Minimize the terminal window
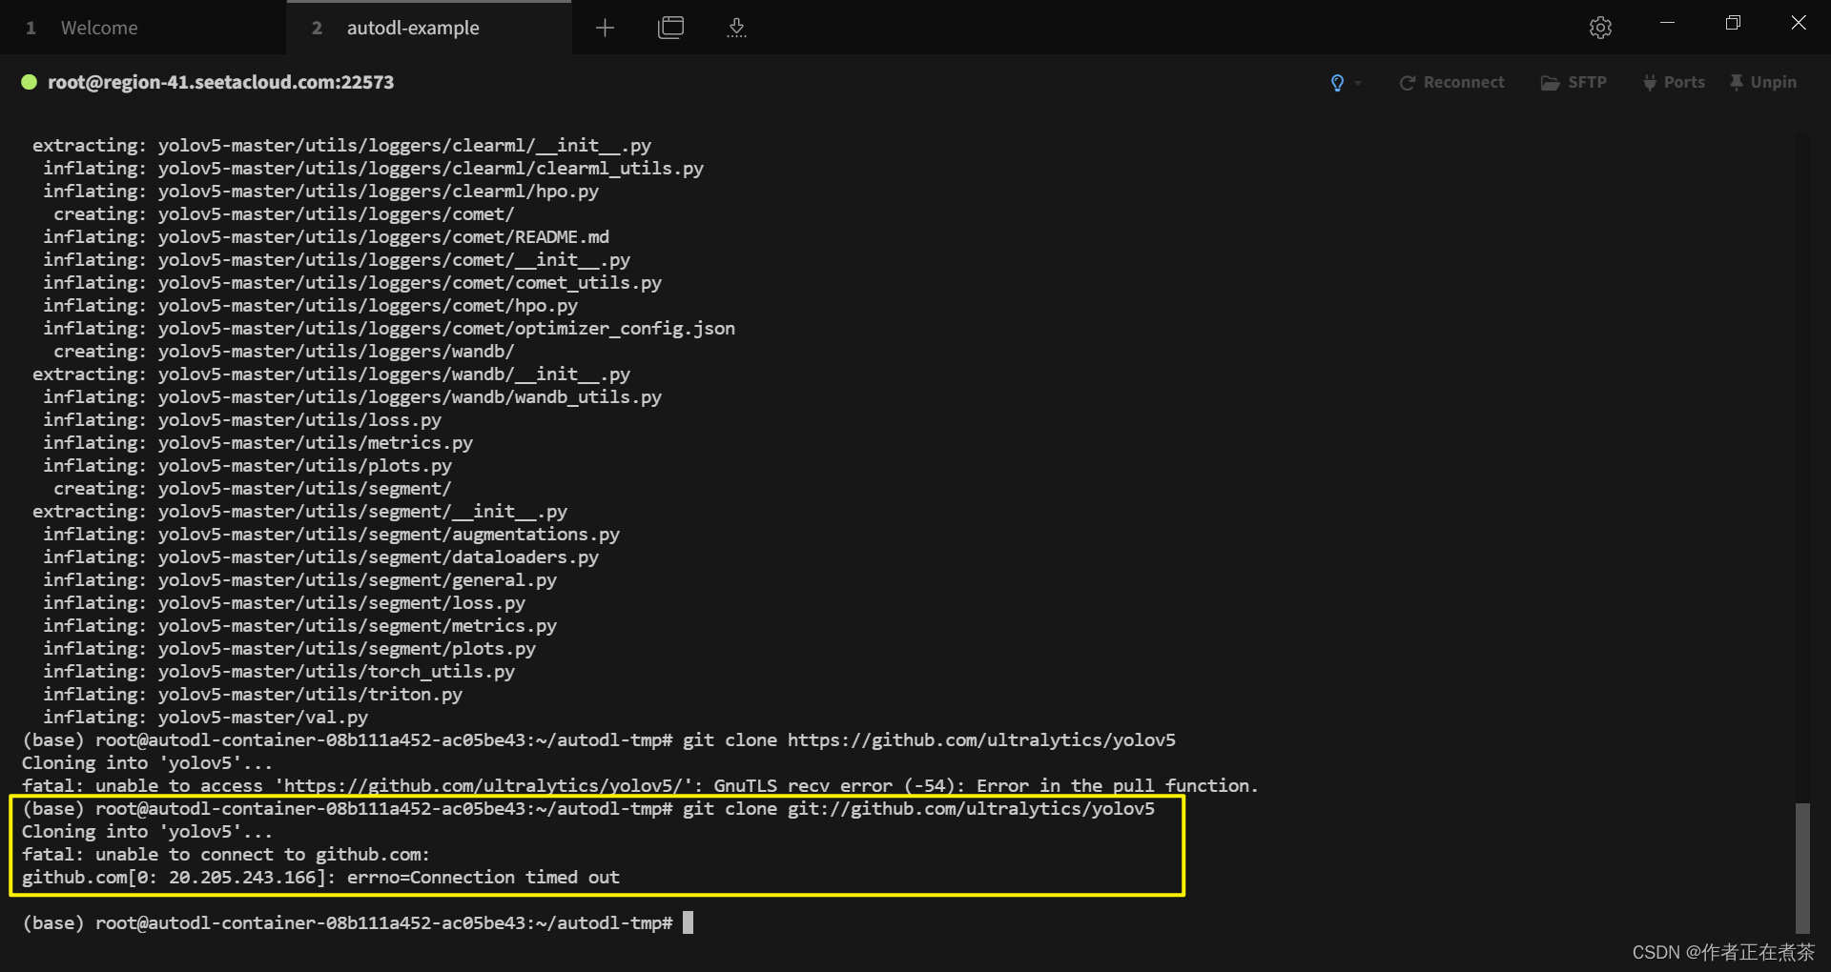This screenshot has height=972, width=1831. tap(1667, 23)
